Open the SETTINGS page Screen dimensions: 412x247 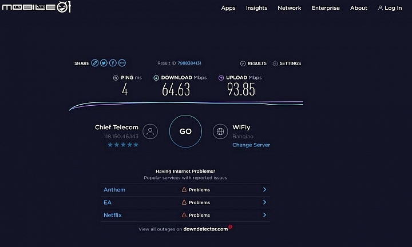pyautogui.click(x=290, y=63)
